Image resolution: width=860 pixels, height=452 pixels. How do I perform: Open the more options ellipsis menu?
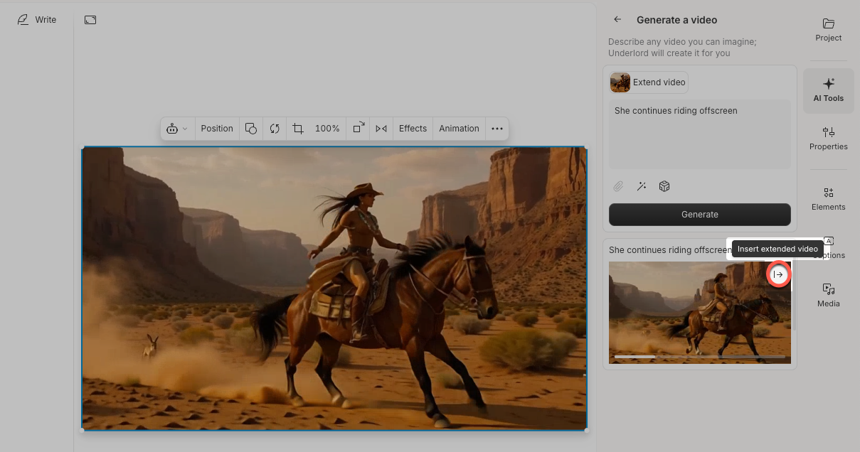(497, 129)
